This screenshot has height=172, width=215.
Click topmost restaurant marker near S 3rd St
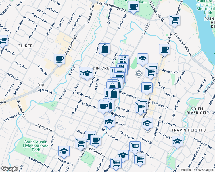coord(124,57)
